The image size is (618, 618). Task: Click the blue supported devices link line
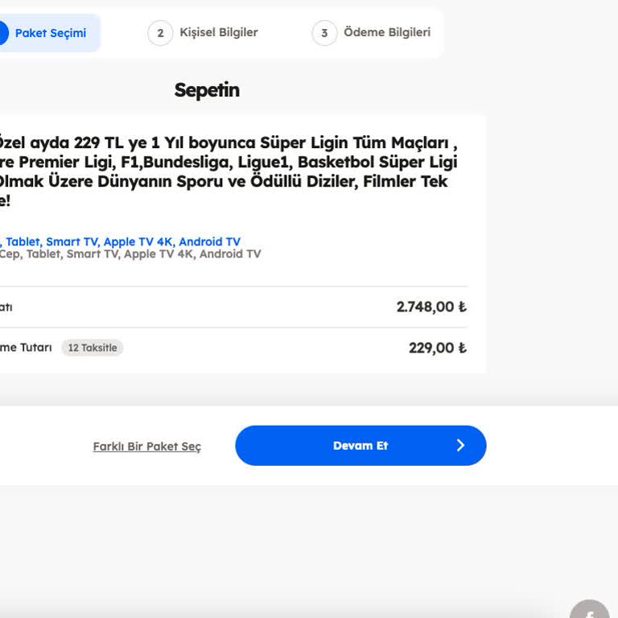click(121, 241)
